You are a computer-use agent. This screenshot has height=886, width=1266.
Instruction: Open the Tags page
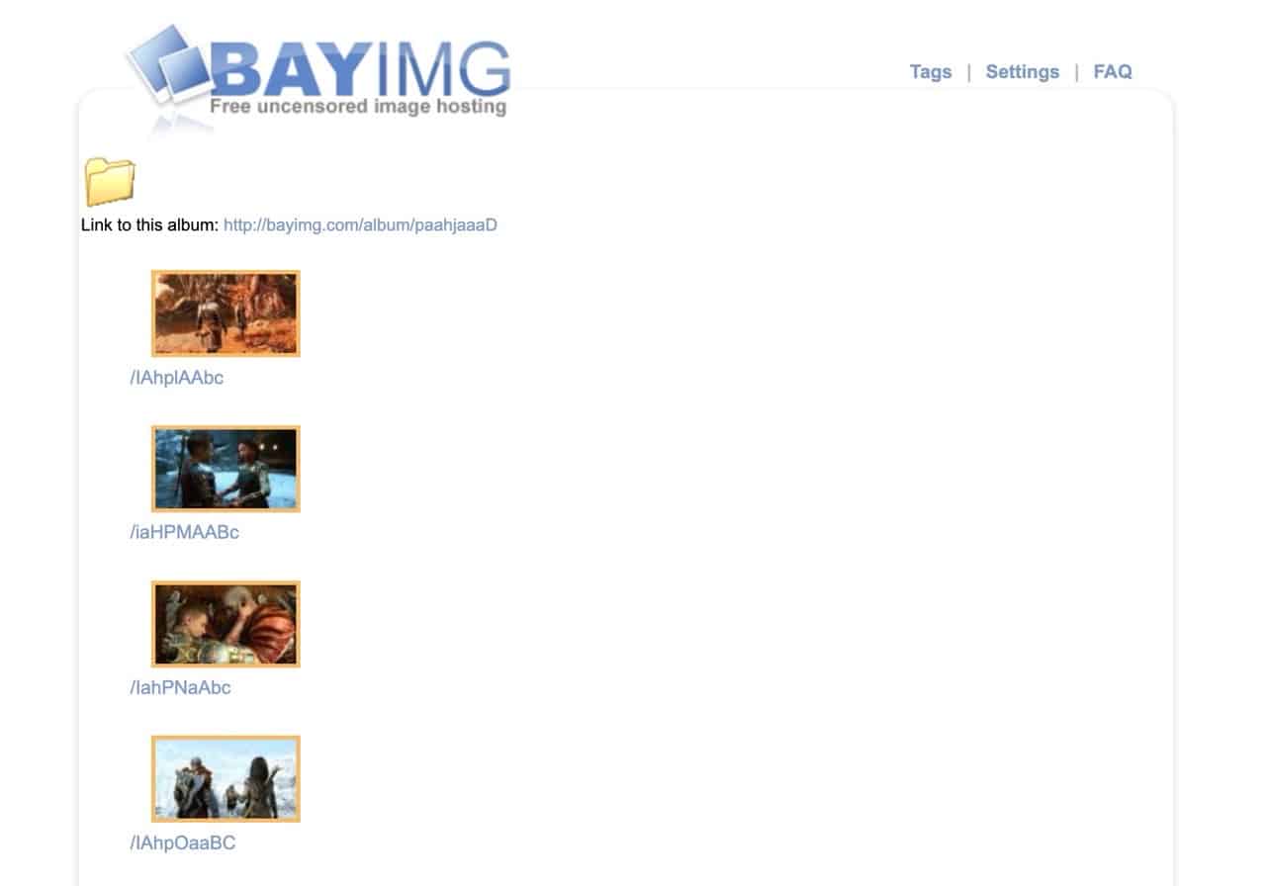pyautogui.click(x=931, y=71)
